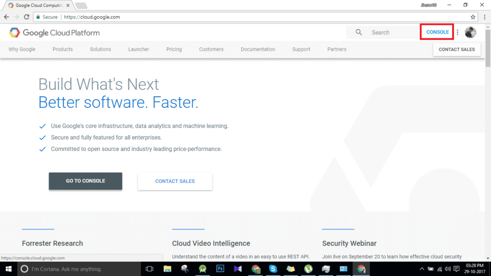The image size is (491, 276).
Task: Open the Documentation nav item
Action: pyautogui.click(x=258, y=49)
